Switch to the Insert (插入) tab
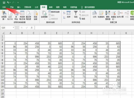The image size is (134, 98). coord(19,7)
